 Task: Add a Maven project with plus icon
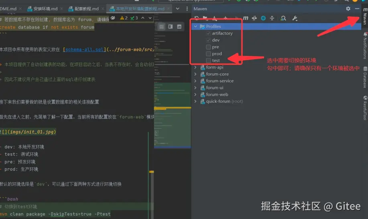coord(225,18)
